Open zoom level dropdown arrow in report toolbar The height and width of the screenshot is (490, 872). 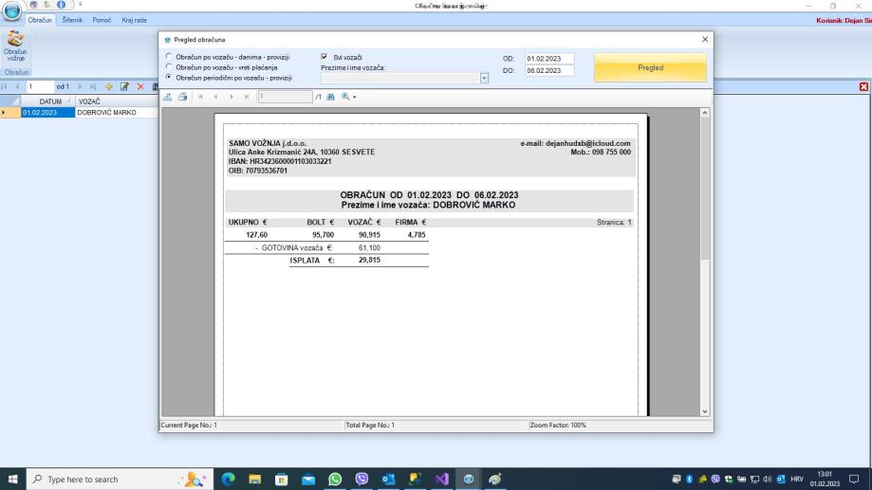[354, 98]
